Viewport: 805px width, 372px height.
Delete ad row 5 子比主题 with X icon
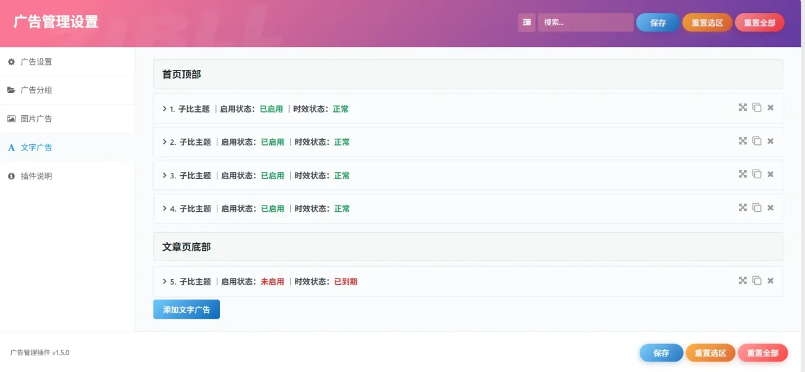[x=770, y=280]
